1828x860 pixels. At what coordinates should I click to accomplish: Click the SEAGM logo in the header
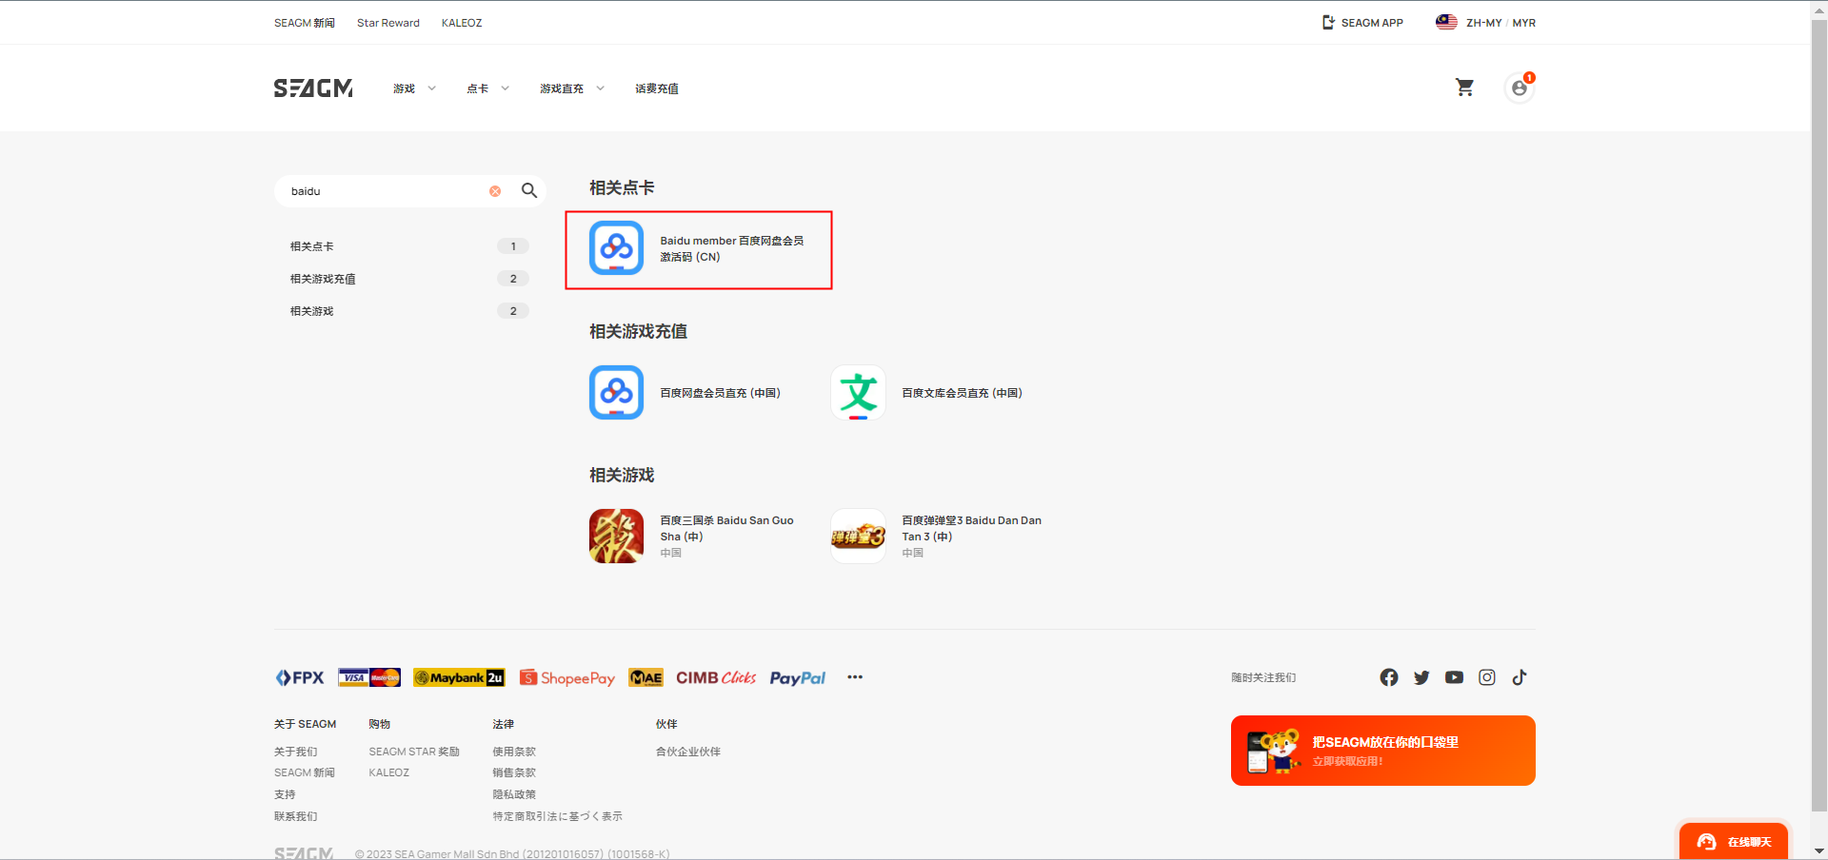313,88
